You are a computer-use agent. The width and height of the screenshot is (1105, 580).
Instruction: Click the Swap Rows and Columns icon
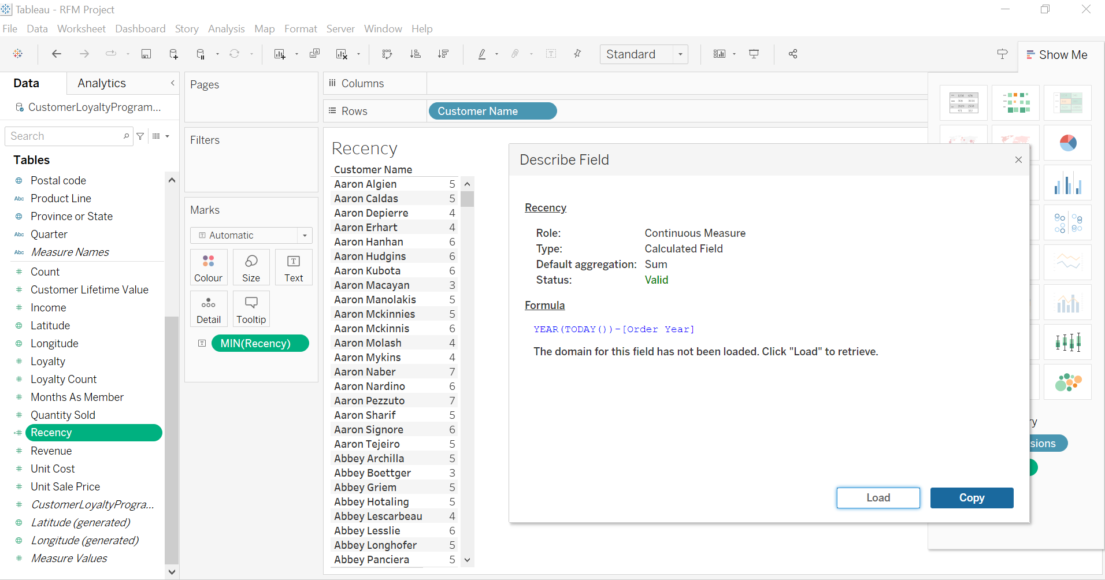387,54
